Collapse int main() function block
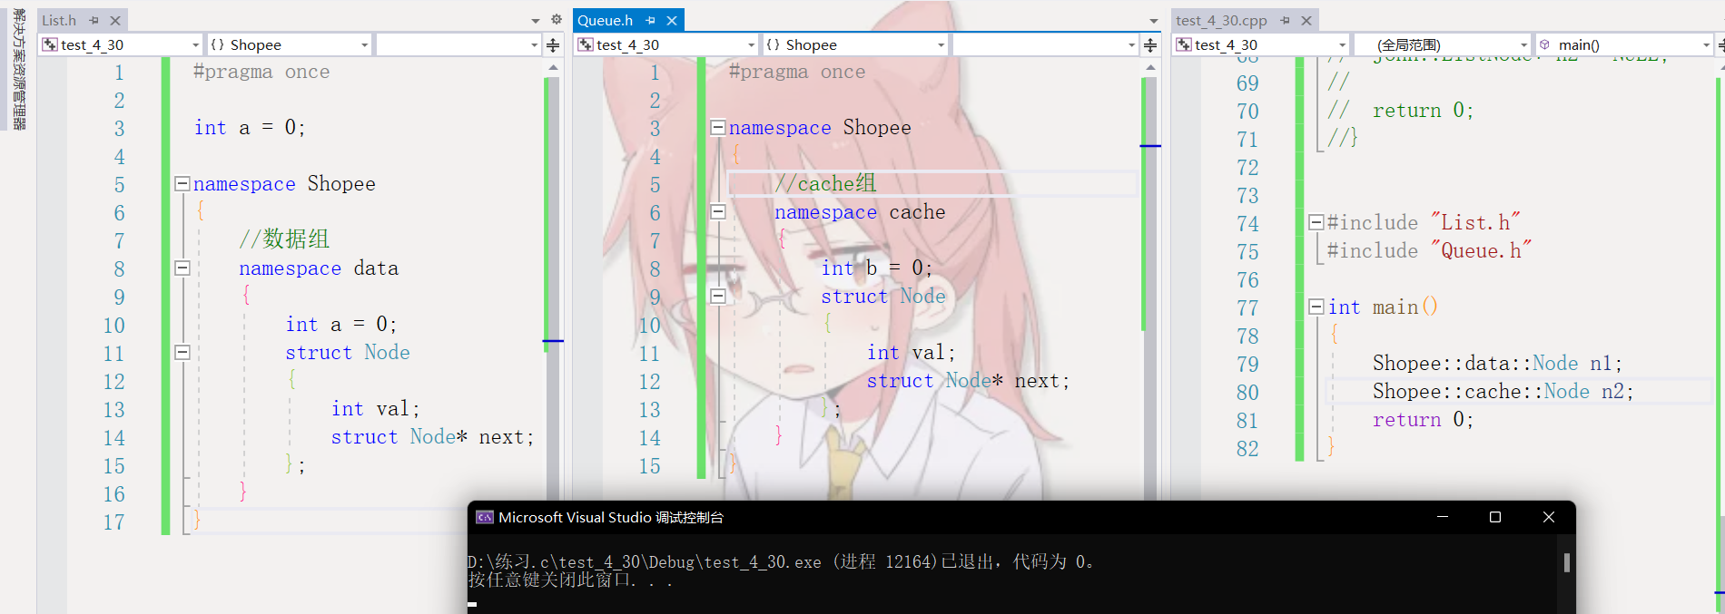This screenshot has height=614, width=1725. point(1316,307)
